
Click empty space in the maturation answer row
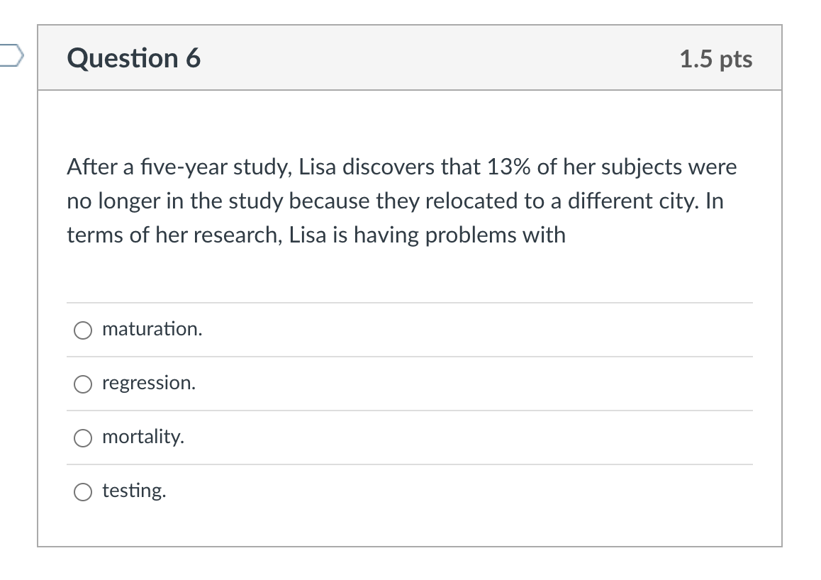(471, 330)
